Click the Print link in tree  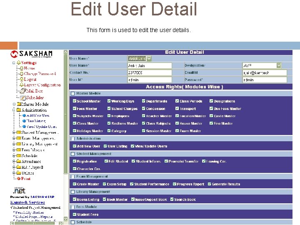pos(26,179)
